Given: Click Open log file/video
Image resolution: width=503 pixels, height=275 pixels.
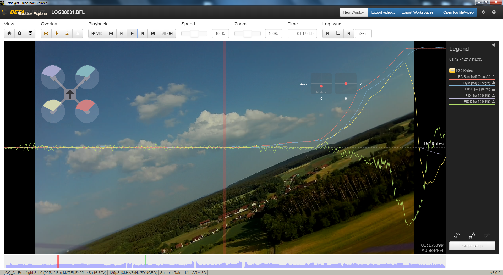Looking at the screenshot, I should pos(458,12).
